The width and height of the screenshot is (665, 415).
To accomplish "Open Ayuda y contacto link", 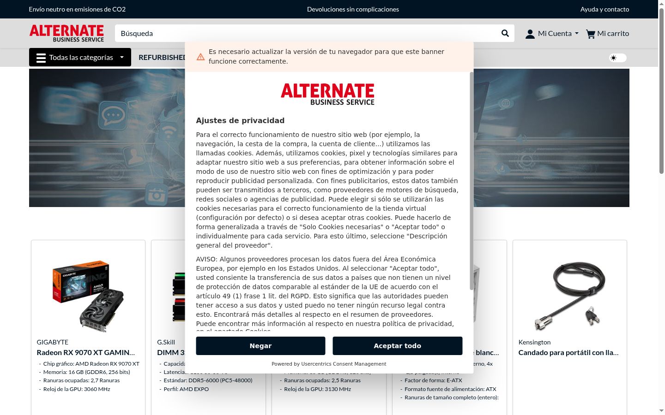I will click(x=605, y=9).
